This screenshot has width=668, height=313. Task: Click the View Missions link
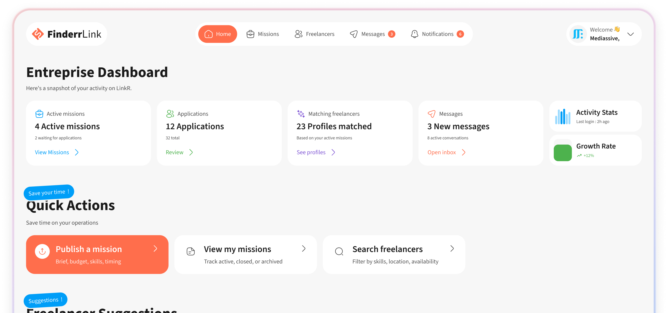[52, 152]
